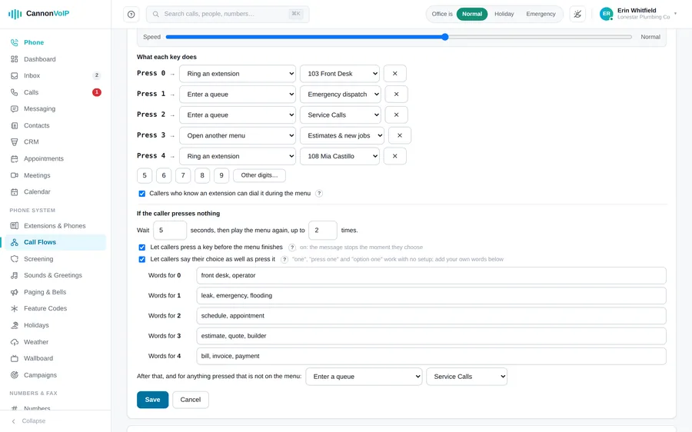Click the Inbox tray icon
This screenshot has width=692, height=432.
tap(15, 76)
